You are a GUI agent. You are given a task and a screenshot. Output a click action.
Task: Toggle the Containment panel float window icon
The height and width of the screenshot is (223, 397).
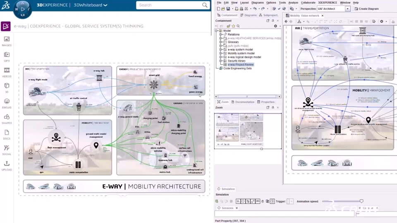click(268, 21)
